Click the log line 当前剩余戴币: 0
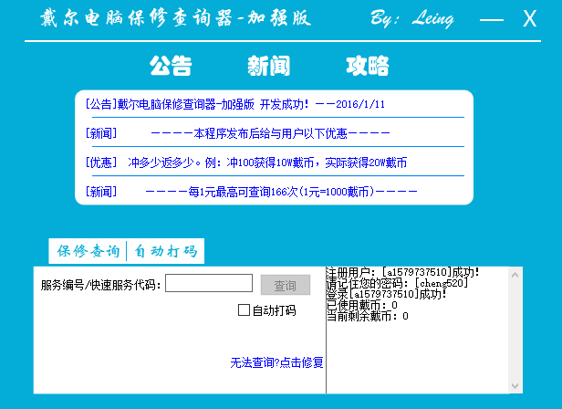Viewport: 562px width, 409px height. pyautogui.click(x=368, y=316)
